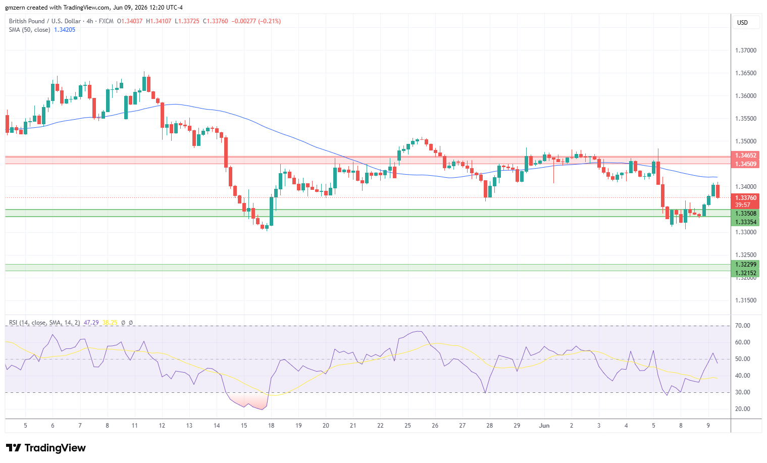Select the RSI (14, close, SMA, 14, 2) legend
767x463 pixels.
[x=44, y=323]
